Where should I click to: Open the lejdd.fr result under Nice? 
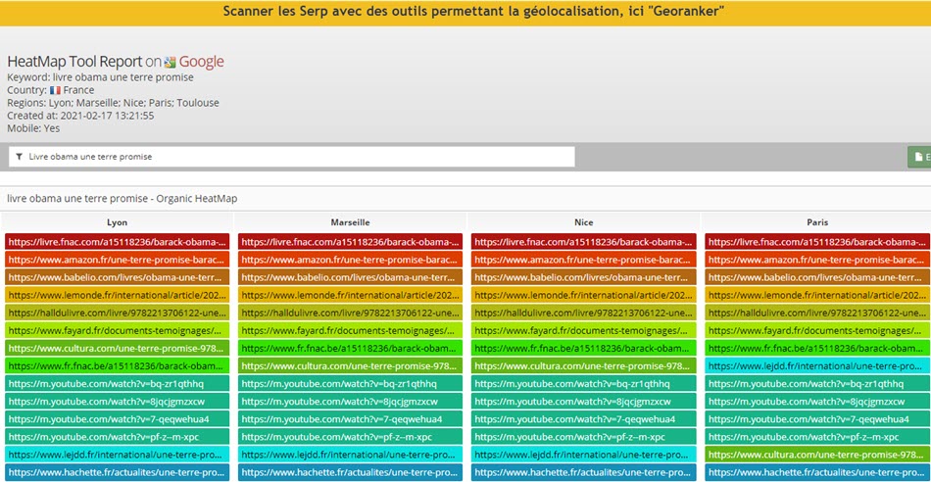tap(584, 455)
